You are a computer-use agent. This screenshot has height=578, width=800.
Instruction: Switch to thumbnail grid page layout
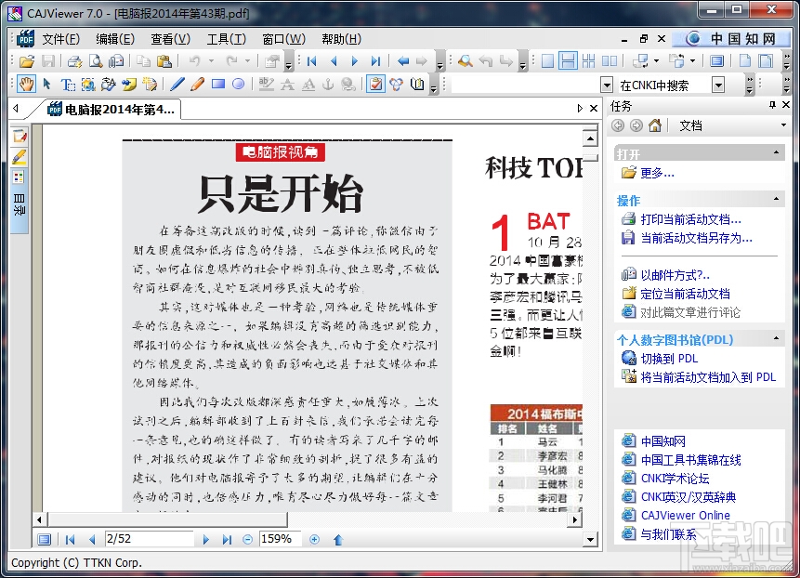coord(589,61)
